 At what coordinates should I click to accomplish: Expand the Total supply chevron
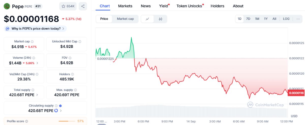[x=37, y=95]
